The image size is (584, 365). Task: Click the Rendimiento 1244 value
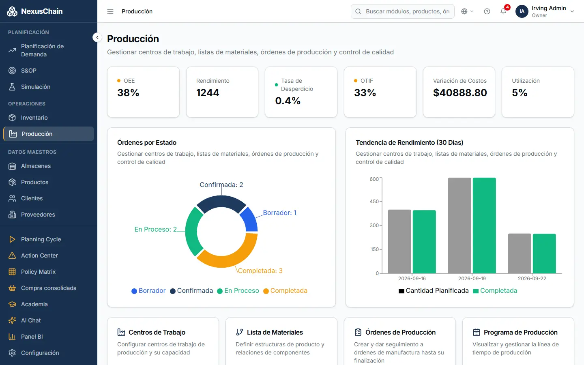pos(208,93)
